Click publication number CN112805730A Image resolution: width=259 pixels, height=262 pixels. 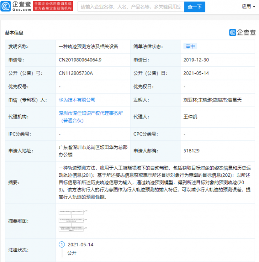76,73
